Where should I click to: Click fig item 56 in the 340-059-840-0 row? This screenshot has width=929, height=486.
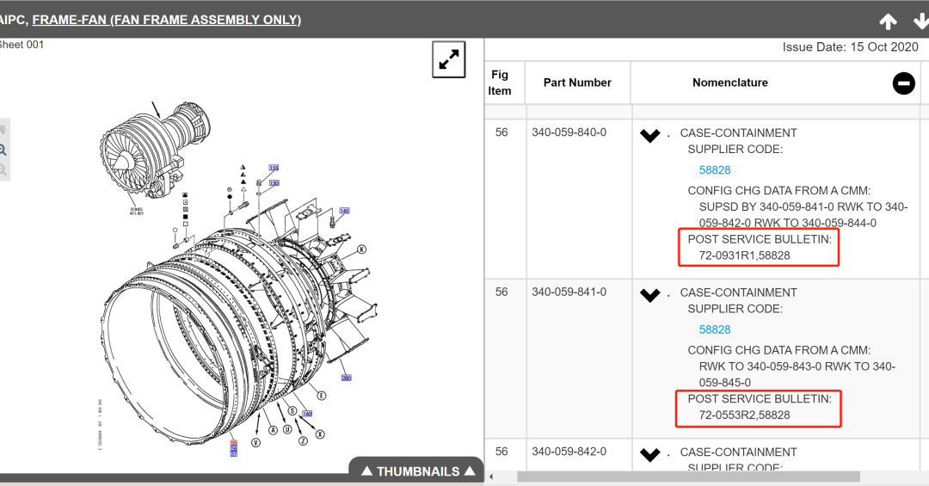coord(501,132)
